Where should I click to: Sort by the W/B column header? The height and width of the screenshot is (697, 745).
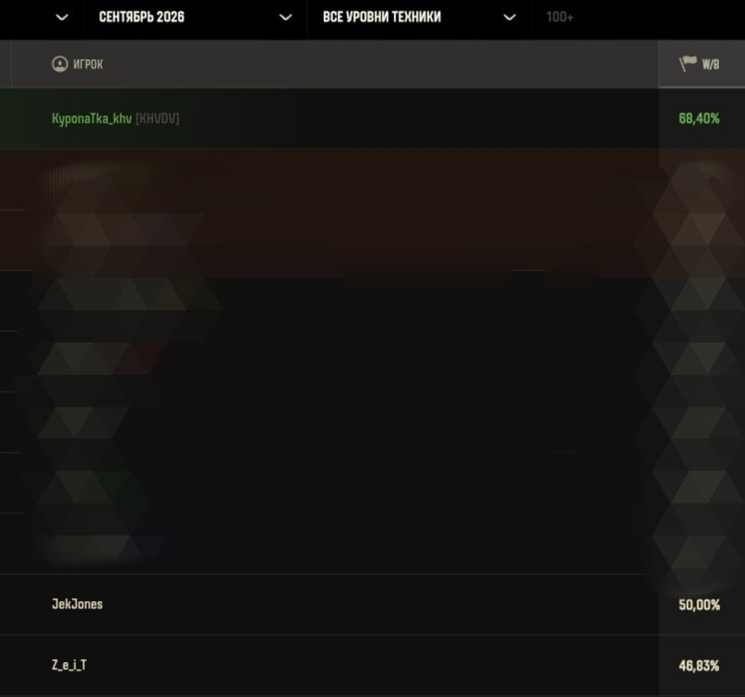point(702,64)
